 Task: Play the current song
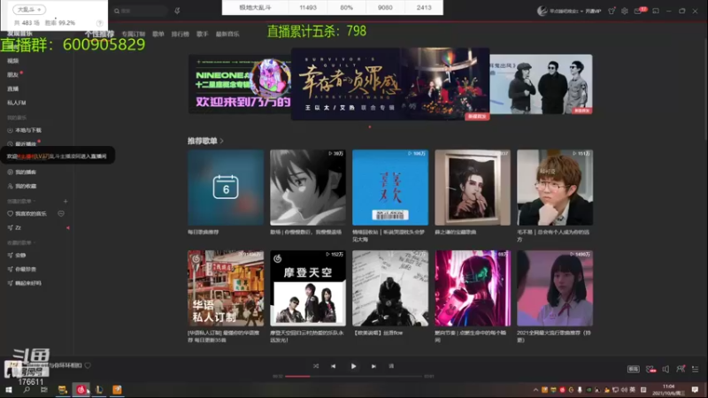(x=353, y=366)
